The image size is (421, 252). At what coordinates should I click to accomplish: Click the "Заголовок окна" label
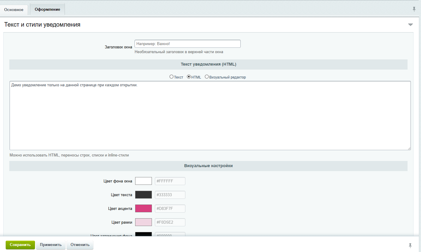click(118, 47)
